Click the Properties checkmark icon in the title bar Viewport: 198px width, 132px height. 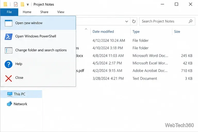(16, 4)
